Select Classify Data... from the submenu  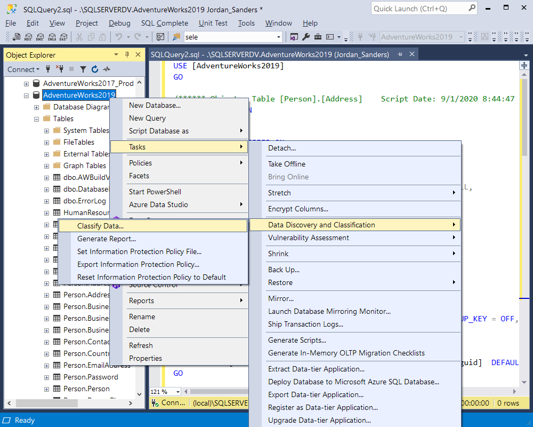click(x=153, y=226)
